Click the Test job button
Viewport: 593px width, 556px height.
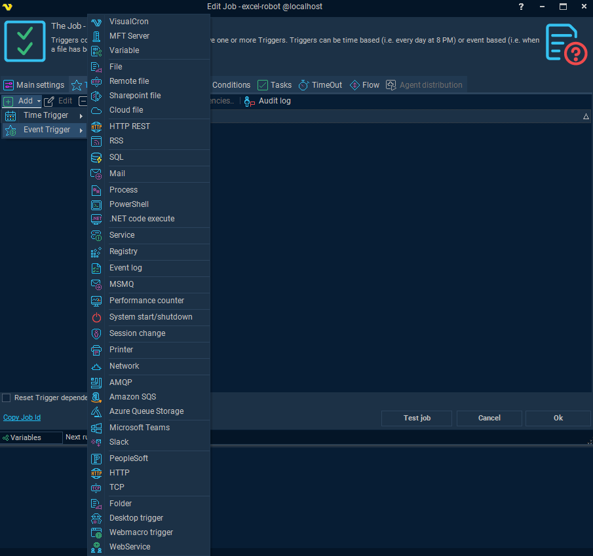click(x=417, y=418)
